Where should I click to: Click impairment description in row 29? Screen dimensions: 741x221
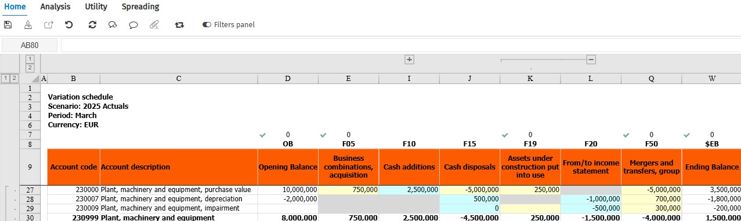point(179,208)
